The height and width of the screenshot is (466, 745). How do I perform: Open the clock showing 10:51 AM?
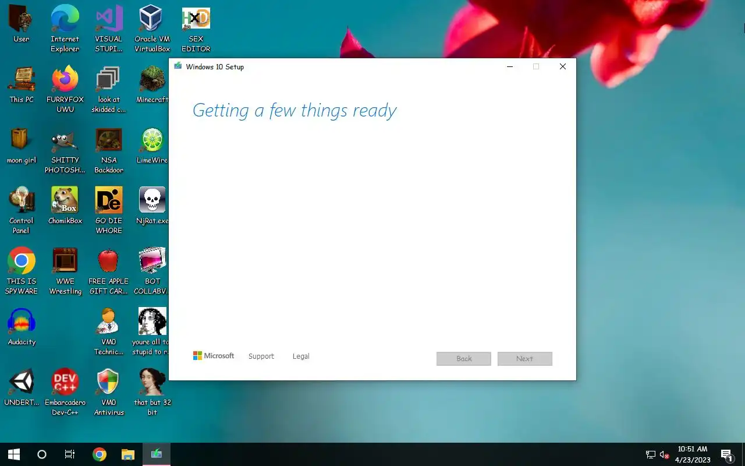coord(693,454)
